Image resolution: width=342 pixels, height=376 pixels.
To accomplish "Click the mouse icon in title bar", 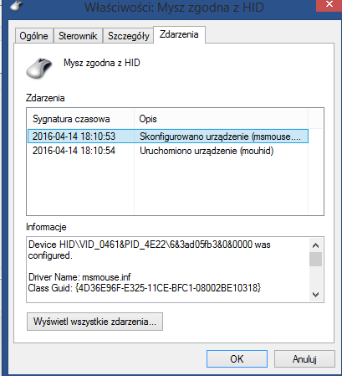I will click(16, 5).
